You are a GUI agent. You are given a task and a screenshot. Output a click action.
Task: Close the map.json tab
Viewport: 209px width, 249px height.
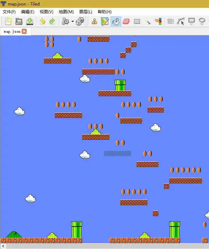pyautogui.click(x=24, y=31)
